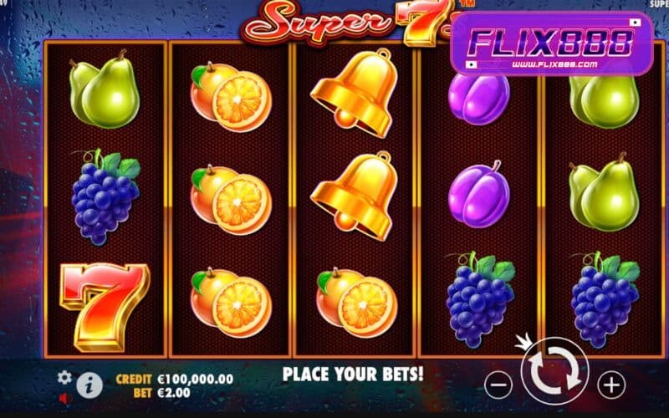Click the red 7 symbol on first reel
Screen dimensions: 669x418
(x=105, y=307)
